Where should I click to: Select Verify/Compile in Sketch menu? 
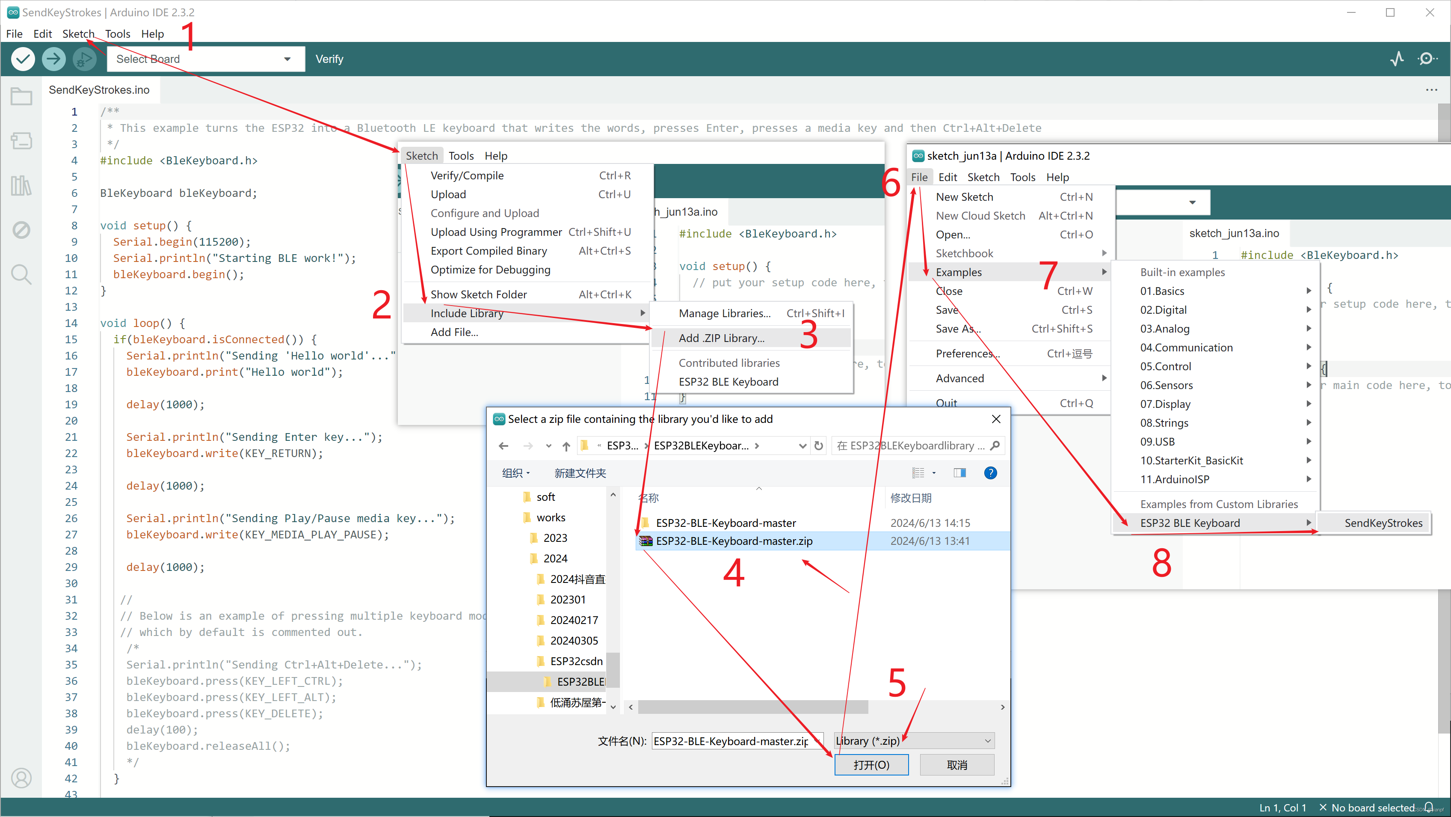click(x=527, y=175)
